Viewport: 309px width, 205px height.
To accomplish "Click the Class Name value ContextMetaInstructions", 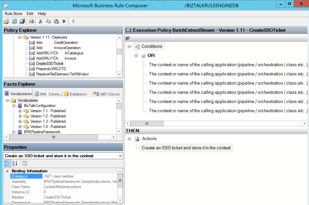I will coord(62,187).
